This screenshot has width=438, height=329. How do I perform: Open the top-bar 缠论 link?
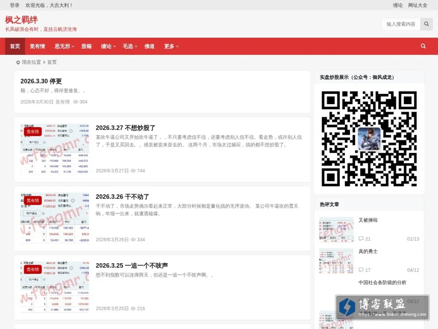coord(398,5)
